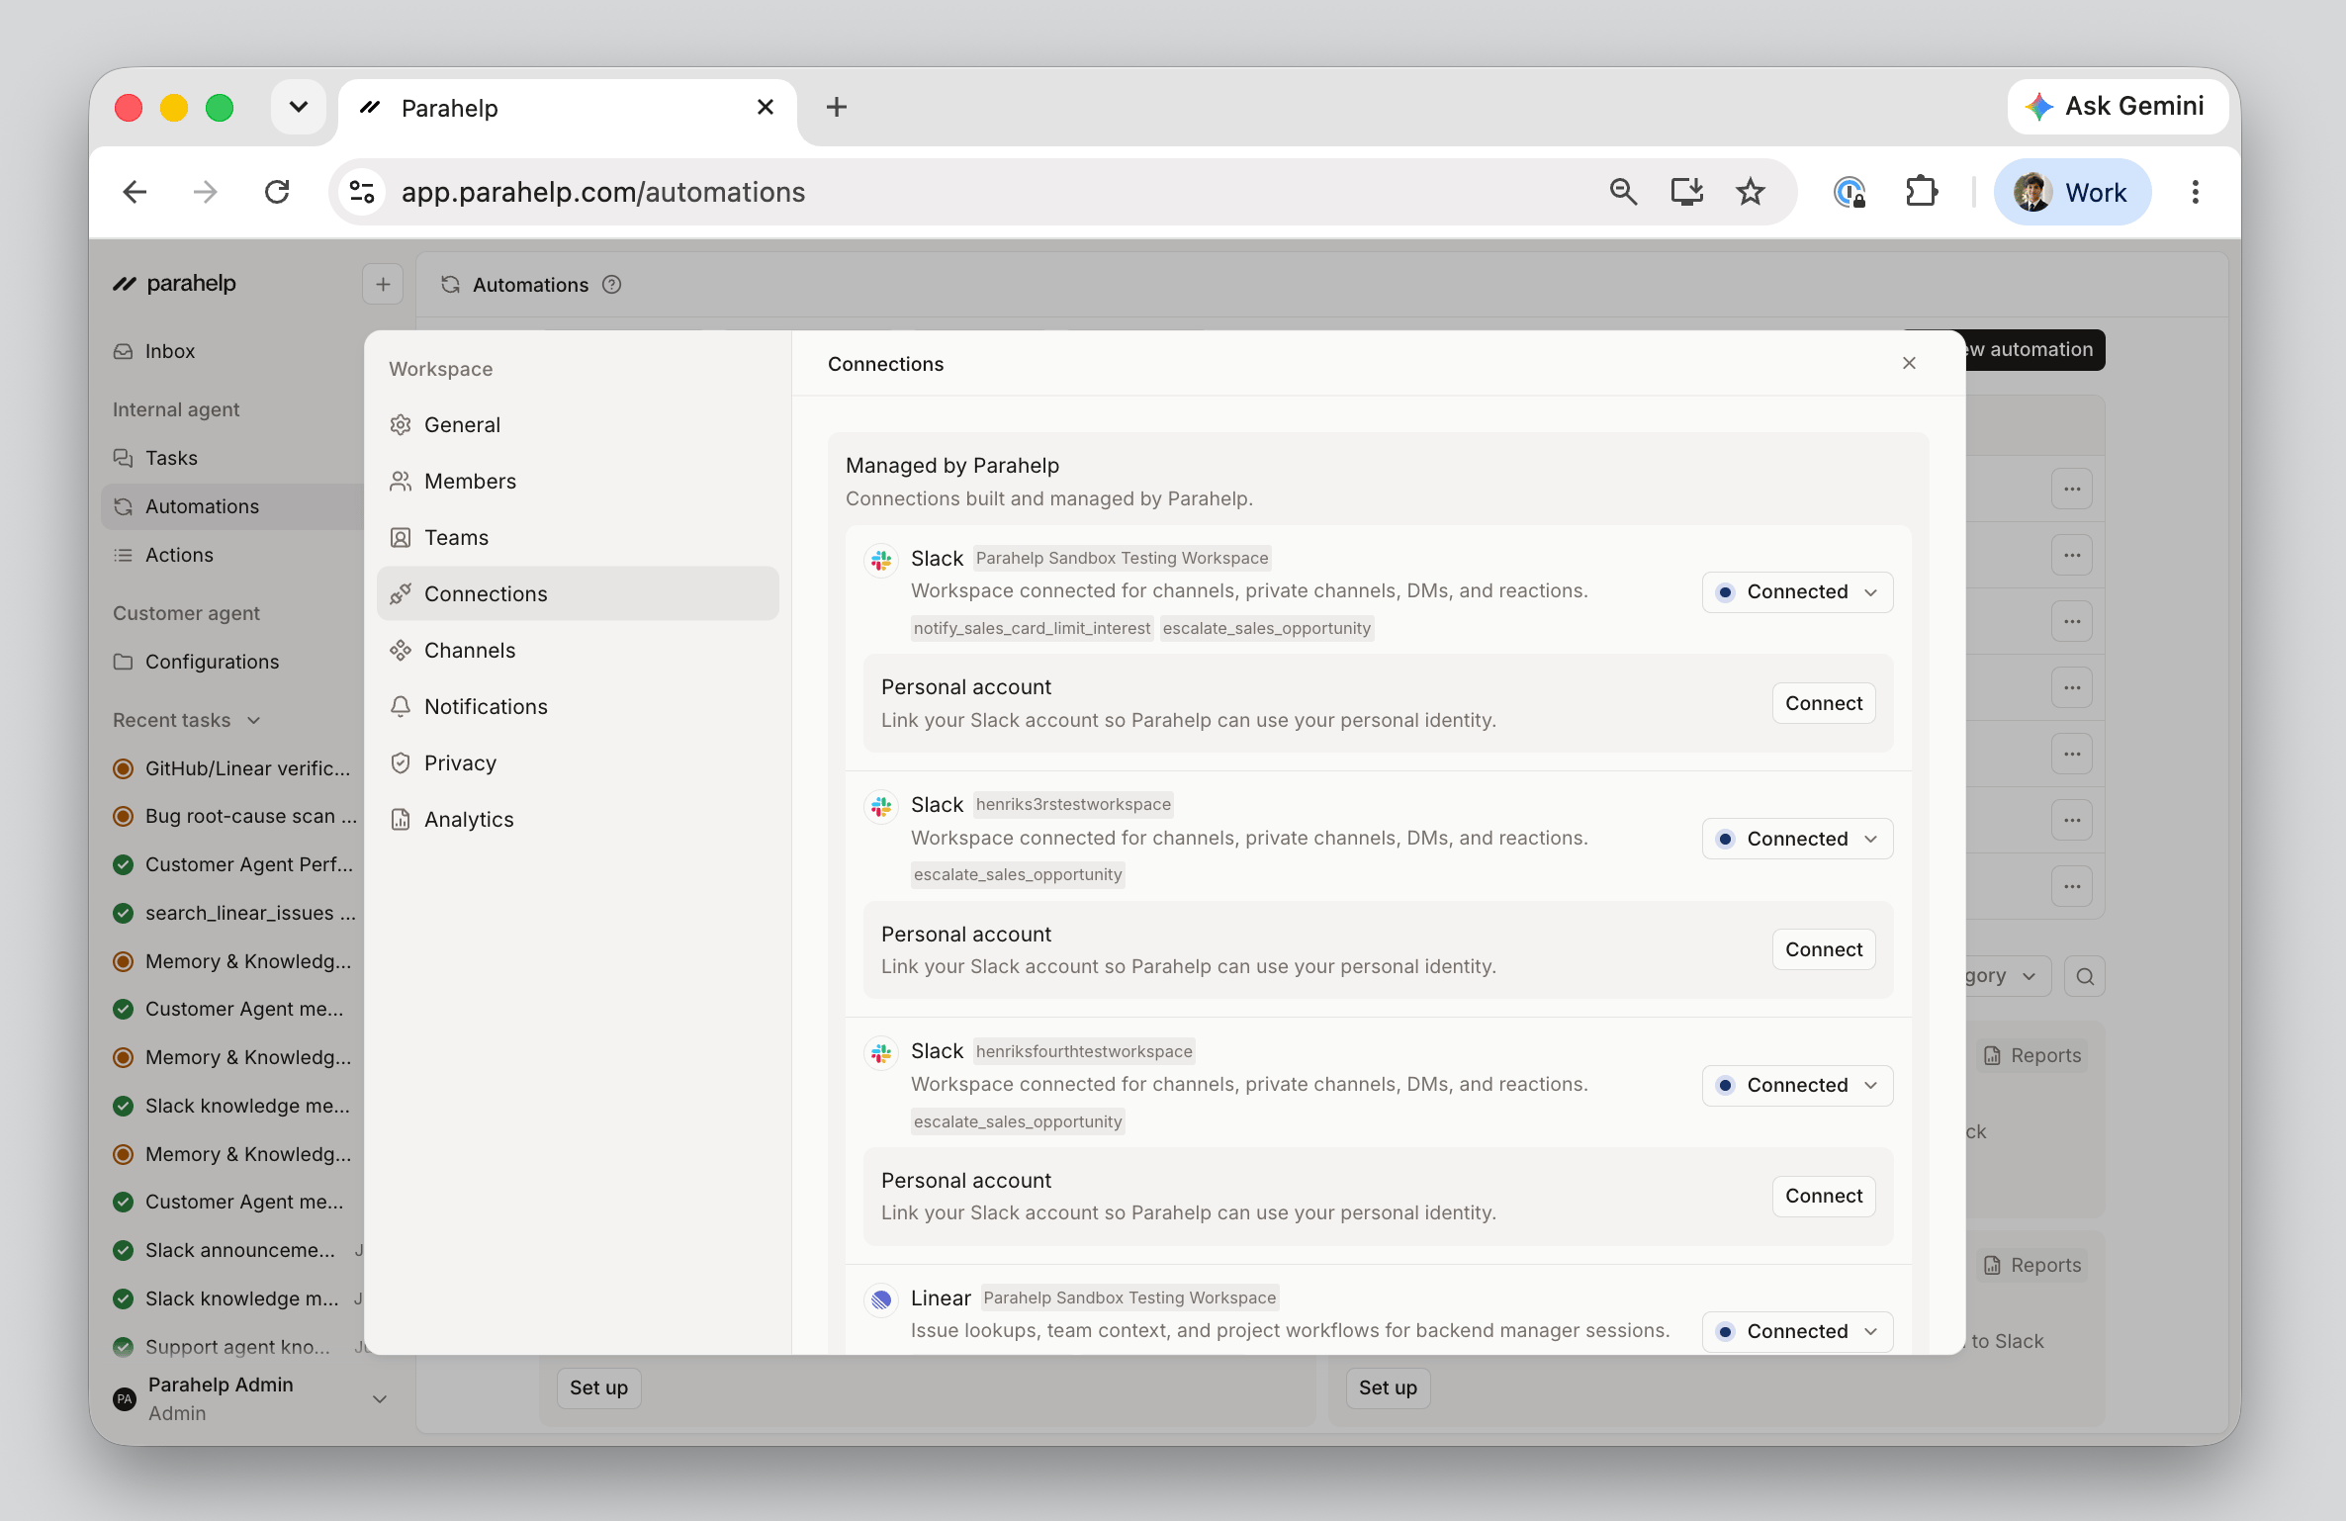Click the right Set up button
The height and width of the screenshot is (1521, 2346).
[1388, 1387]
